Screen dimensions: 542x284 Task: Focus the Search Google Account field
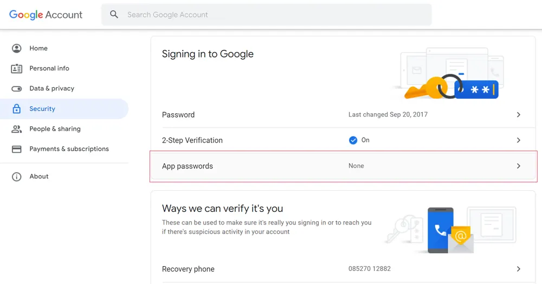[x=271, y=15]
